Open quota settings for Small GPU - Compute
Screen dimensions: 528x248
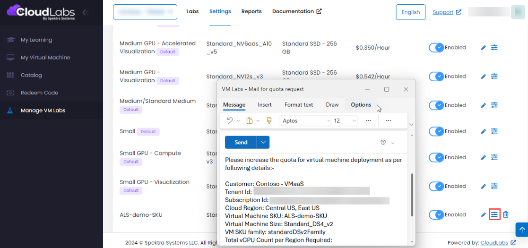[x=494, y=157]
